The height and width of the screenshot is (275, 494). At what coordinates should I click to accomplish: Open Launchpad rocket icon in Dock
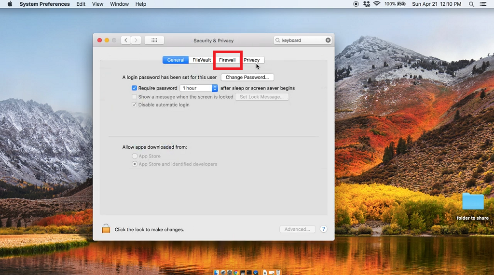click(x=223, y=273)
